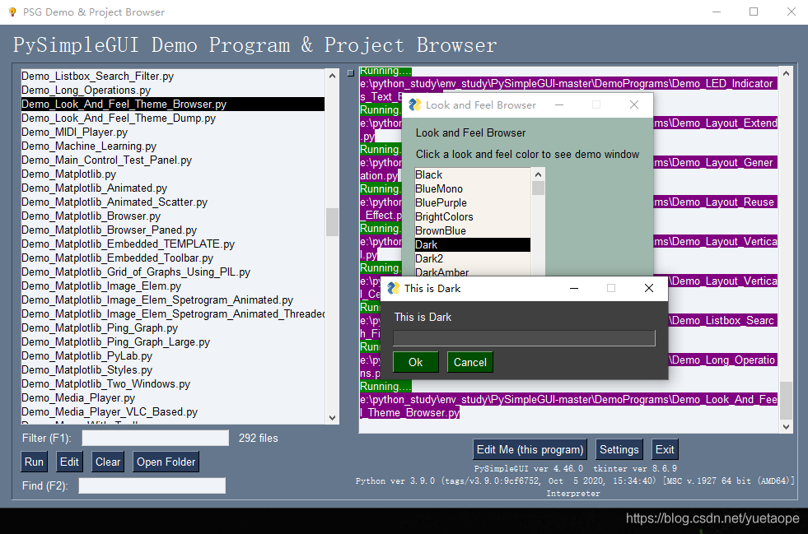Image resolution: width=808 pixels, height=534 pixels.
Task: Select the Dark theme entry
Action: 473,244
